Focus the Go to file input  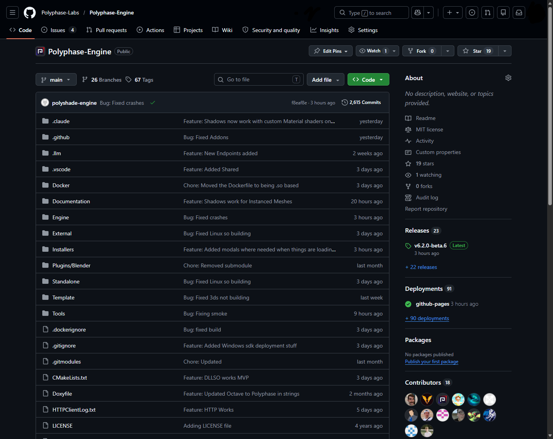click(259, 80)
